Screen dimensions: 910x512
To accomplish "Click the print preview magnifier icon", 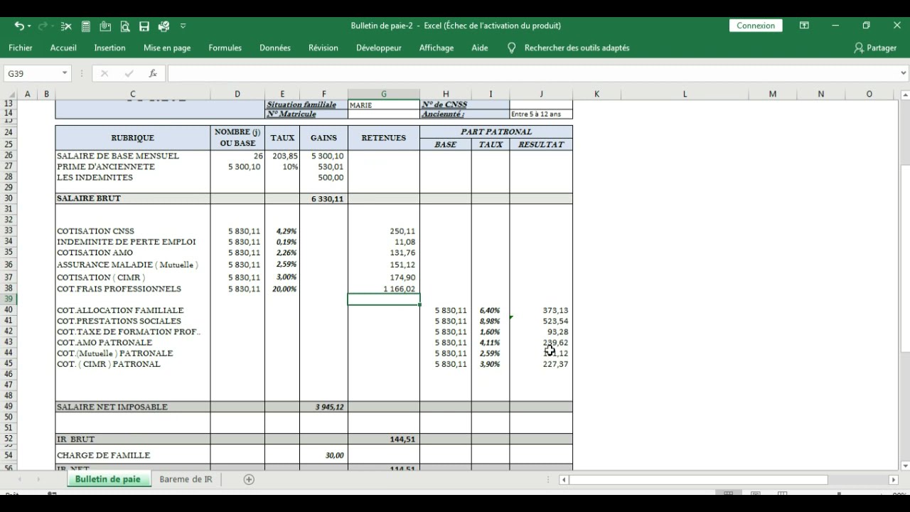I will pyautogui.click(x=125, y=26).
